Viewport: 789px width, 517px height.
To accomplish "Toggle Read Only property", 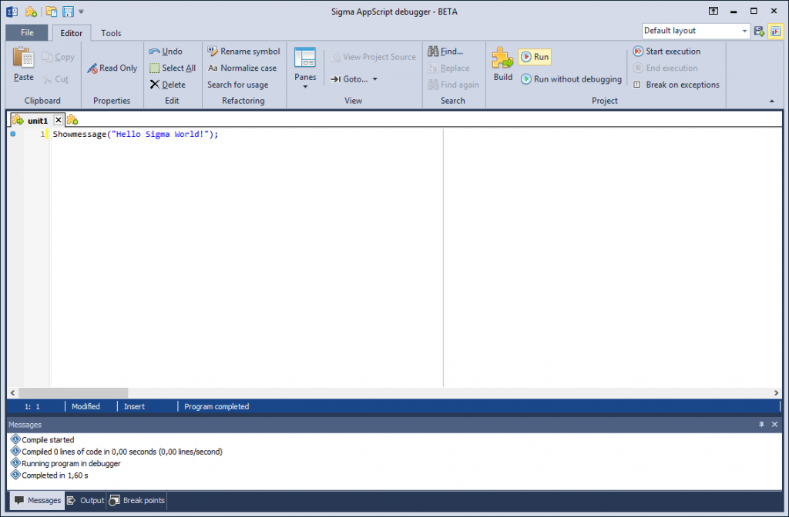I will pyautogui.click(x=112, y=68).
